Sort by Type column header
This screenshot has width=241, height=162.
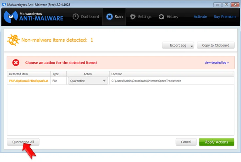(x=58, y=74)
